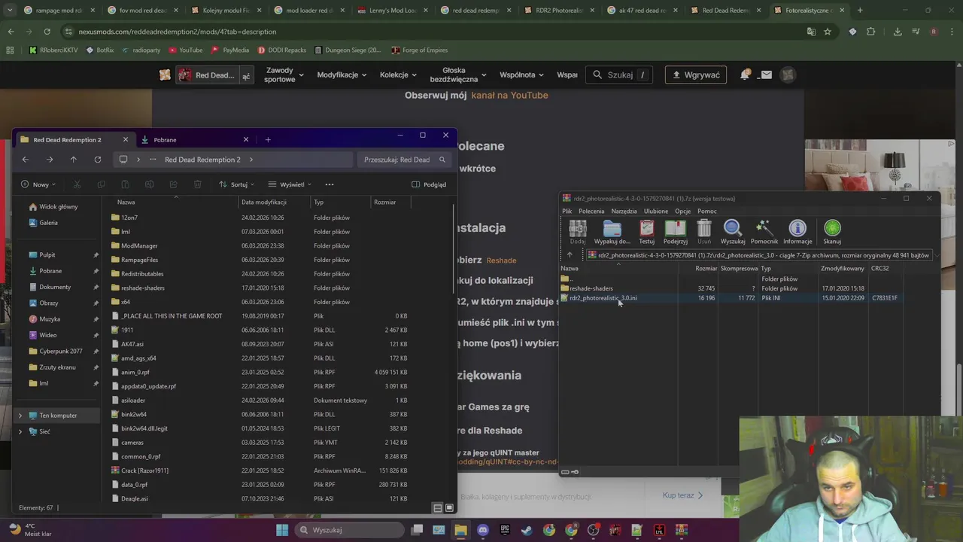Screen dimensions: 963x542
Task: Expand Ten komputer in navigation pane
Action: point(20,416)
